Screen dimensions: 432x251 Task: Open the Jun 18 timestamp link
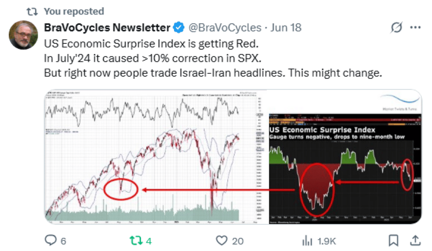coord(286,28)
